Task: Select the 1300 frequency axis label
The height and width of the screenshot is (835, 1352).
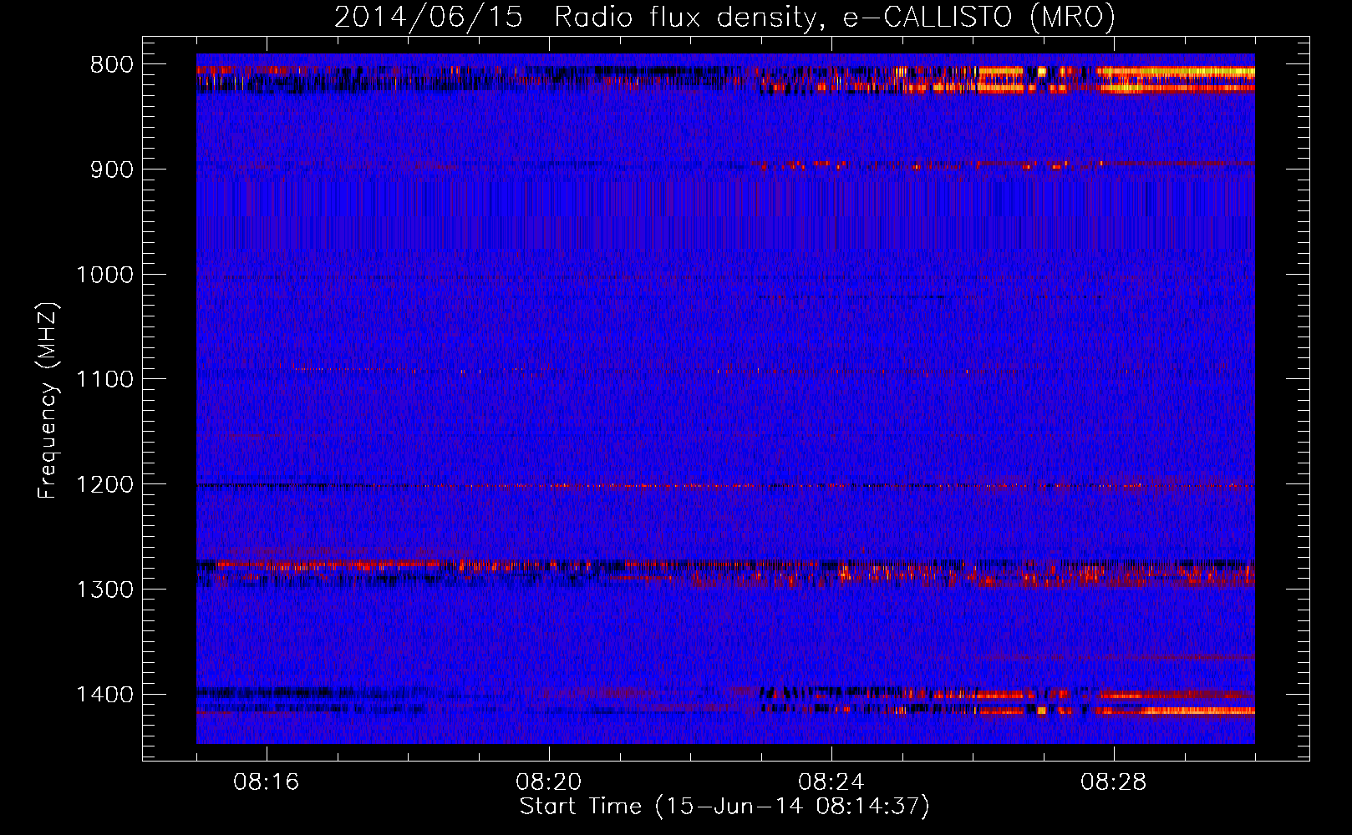Action: 104,590
